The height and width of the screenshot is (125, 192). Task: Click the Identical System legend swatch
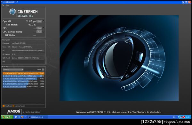(x=13, y=106)
